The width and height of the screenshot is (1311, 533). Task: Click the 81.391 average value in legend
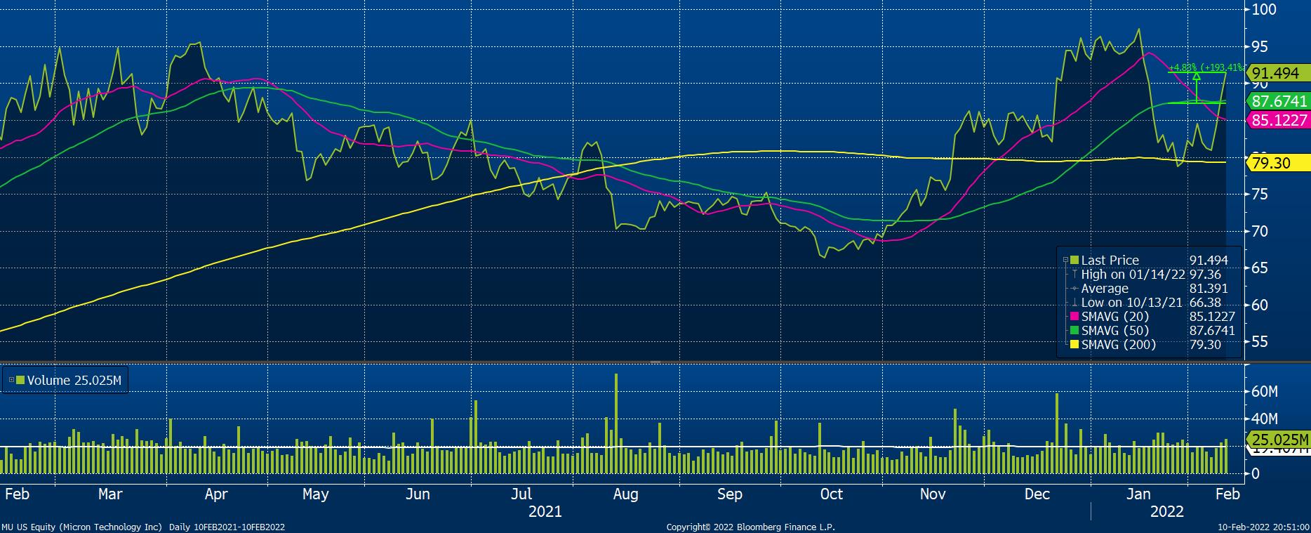click(x=1209, y=289)
